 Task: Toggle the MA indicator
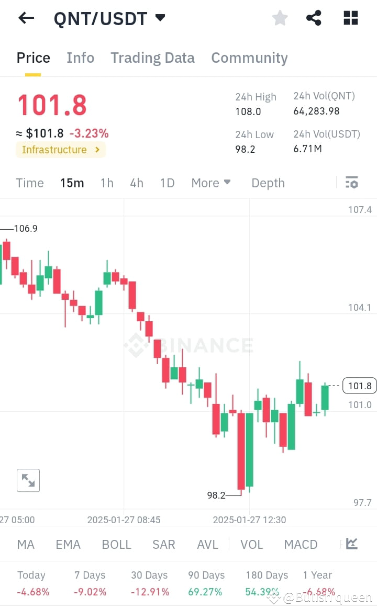(x=25, y=544)
